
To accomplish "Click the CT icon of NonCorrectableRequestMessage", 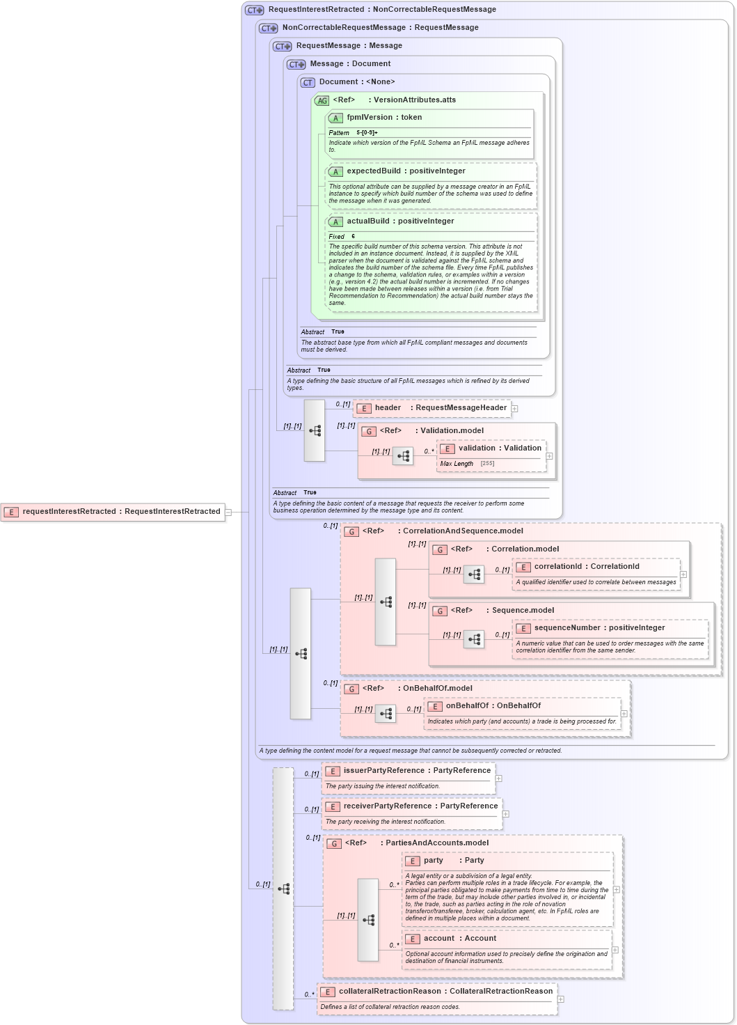I will point(269,28).
